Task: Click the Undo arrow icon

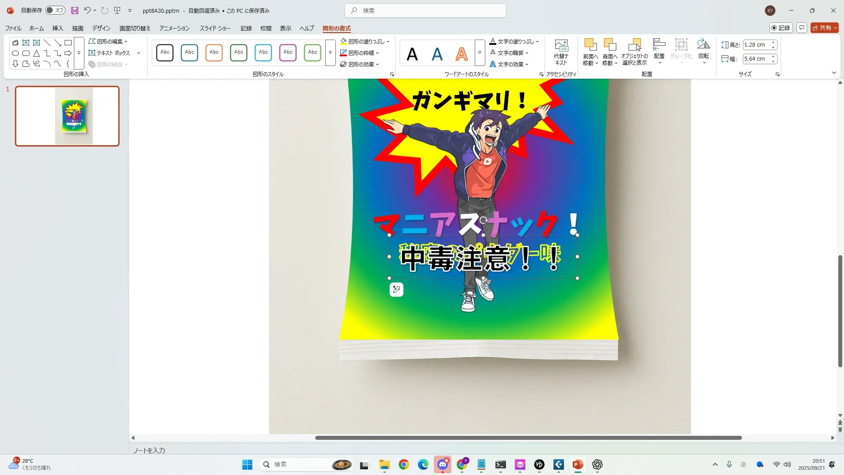Action: click(x=87, y=11)
